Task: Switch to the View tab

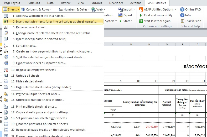Action: point(81,3)
